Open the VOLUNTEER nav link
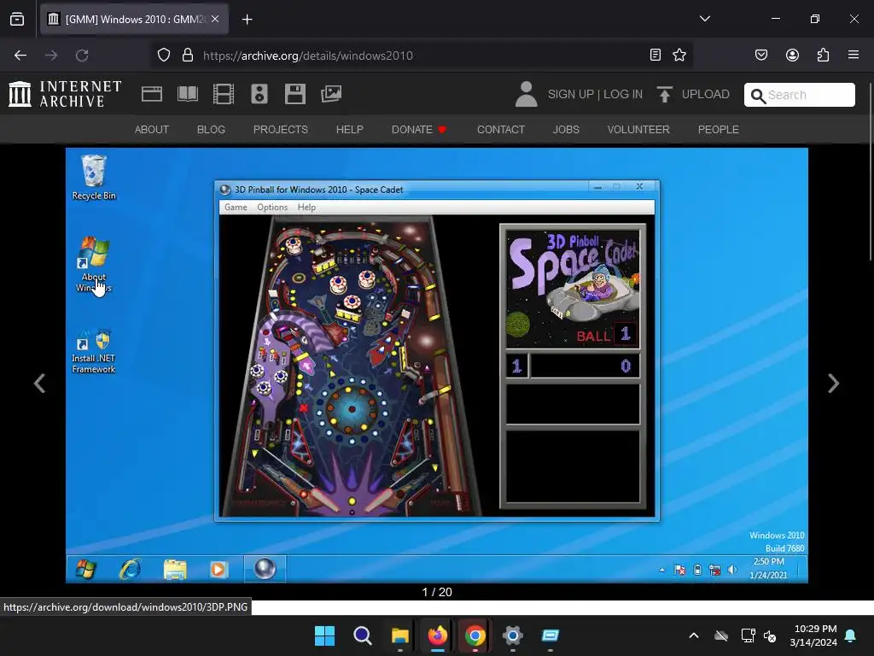The height and width of the screenshot is (656, 874). pyautogui.click(x=638, y=130)
